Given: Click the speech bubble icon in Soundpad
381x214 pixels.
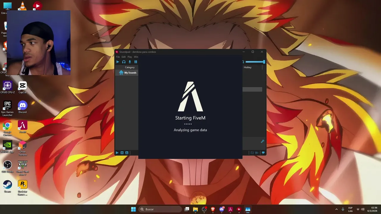Looking at the screenshot, I should pyautogui.click(x=263, y=153).
